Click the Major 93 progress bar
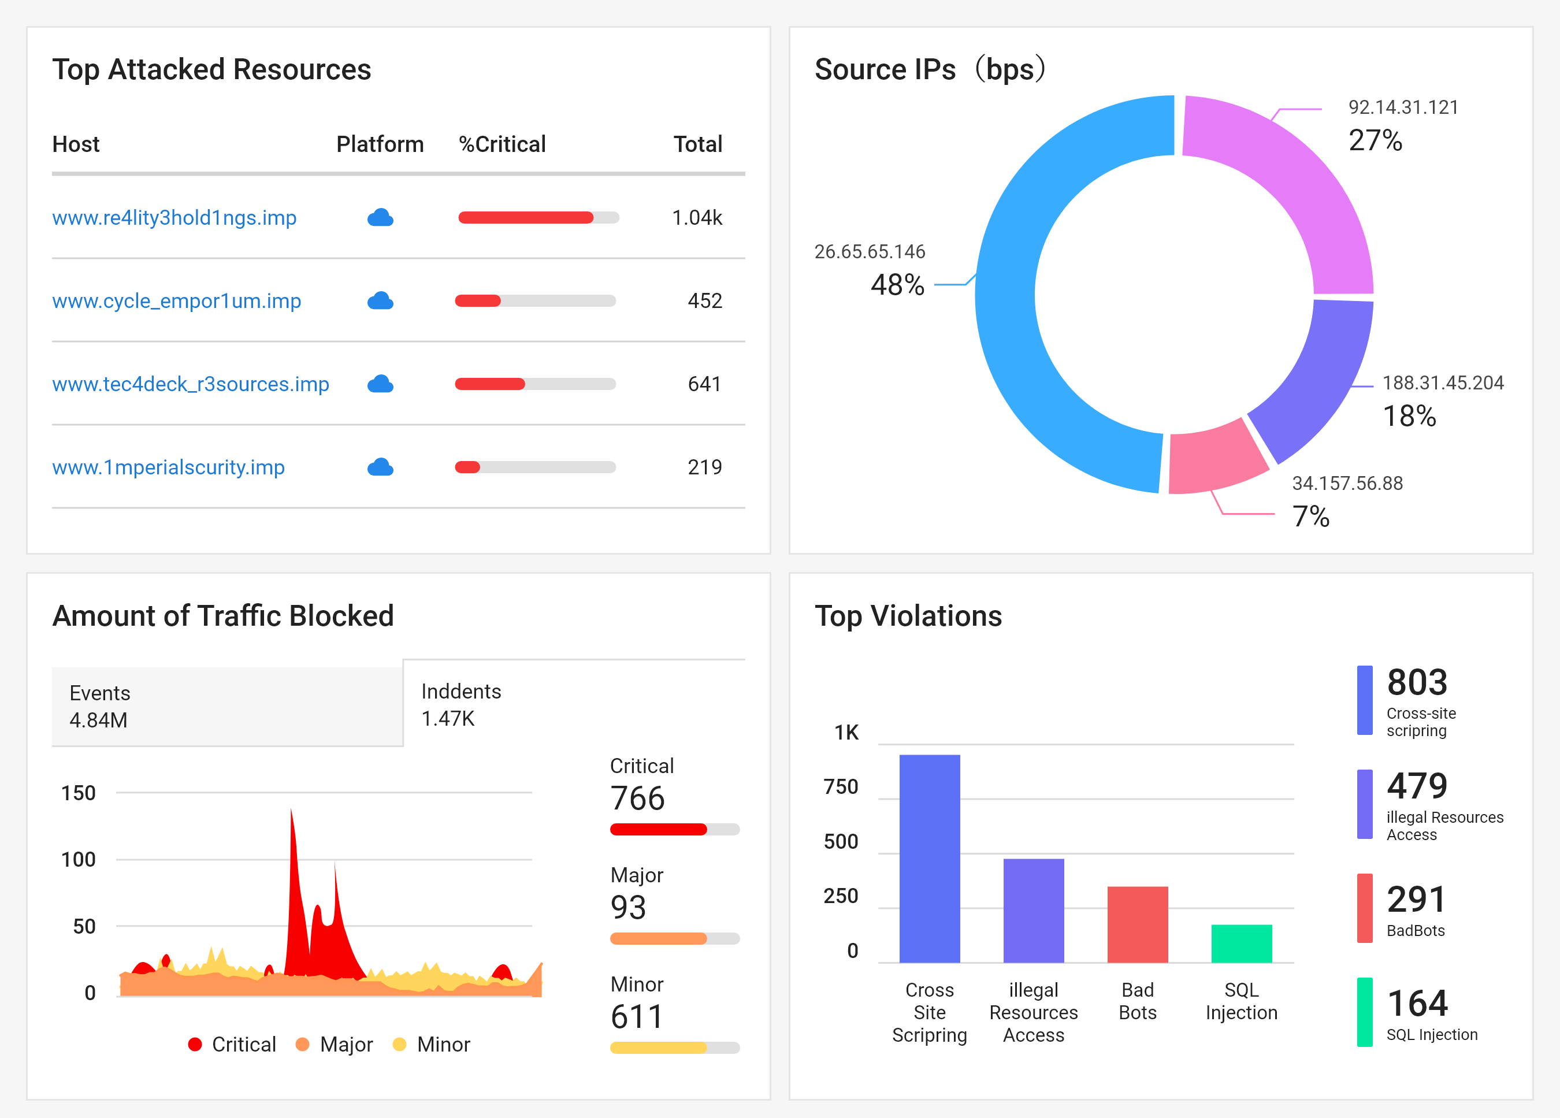This screenshot has height=1118, width=1560. [x=675, y=938]
